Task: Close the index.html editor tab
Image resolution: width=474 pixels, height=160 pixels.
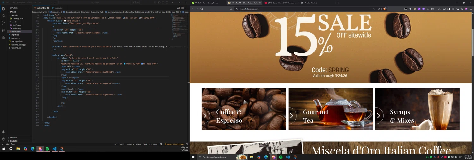Action: (x=48, y=8)
